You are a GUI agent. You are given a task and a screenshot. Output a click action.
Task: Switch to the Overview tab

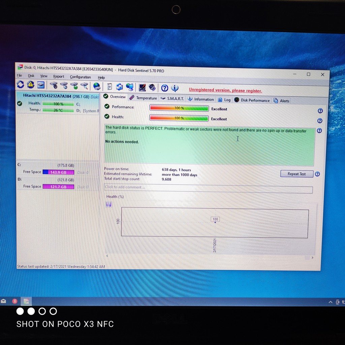[x=115, y=97]
